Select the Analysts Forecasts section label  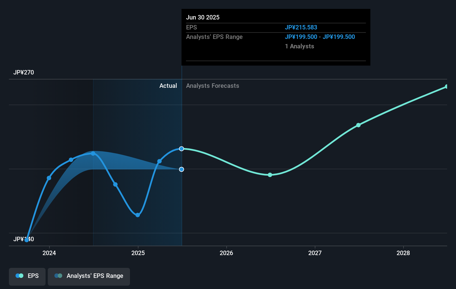coord(212,86)
